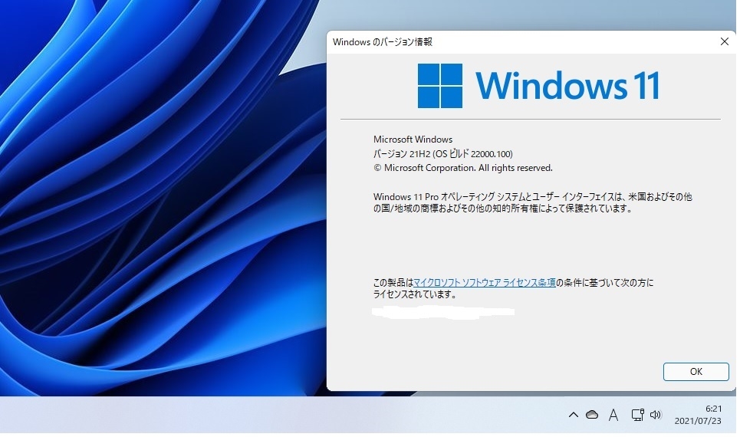Viewport: 740px width, 437px height.
Task: Click the Windows のバージョン情報 title bar text
Action: click(x=383, y=42)
